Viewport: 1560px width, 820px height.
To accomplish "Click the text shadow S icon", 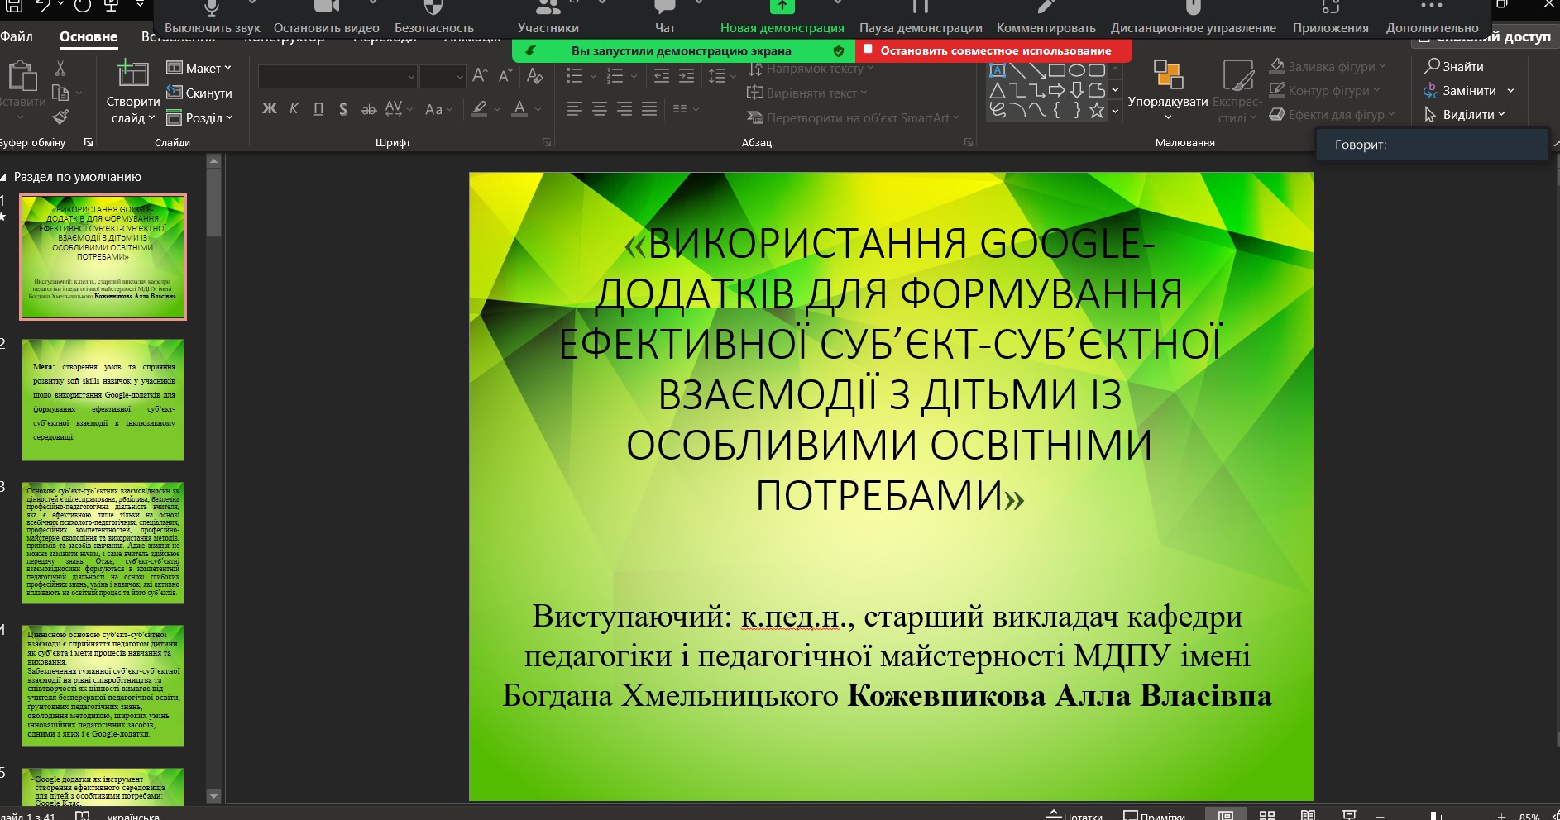I will (343, 109).
